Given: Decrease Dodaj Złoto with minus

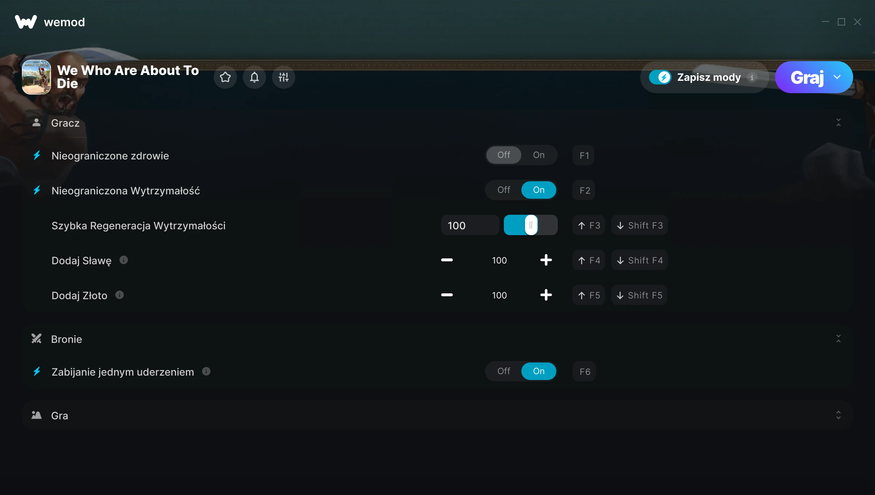Looking at the screenshot, I should pyautogui.click(x=447, y=295).
